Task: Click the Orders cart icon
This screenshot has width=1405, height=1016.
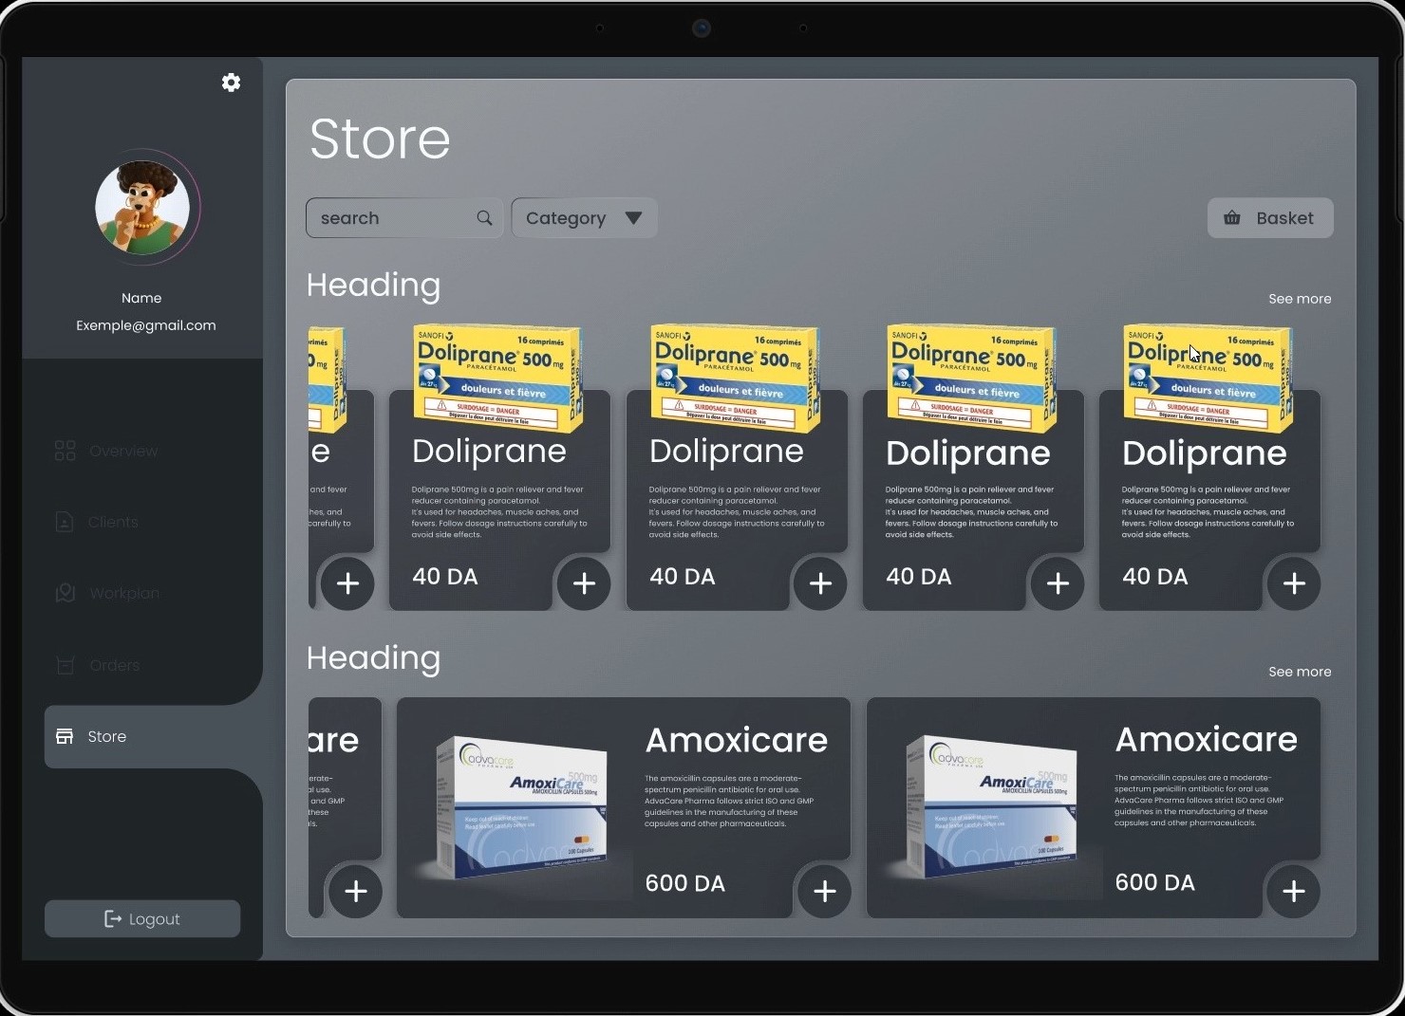Action: click(65, 665)
